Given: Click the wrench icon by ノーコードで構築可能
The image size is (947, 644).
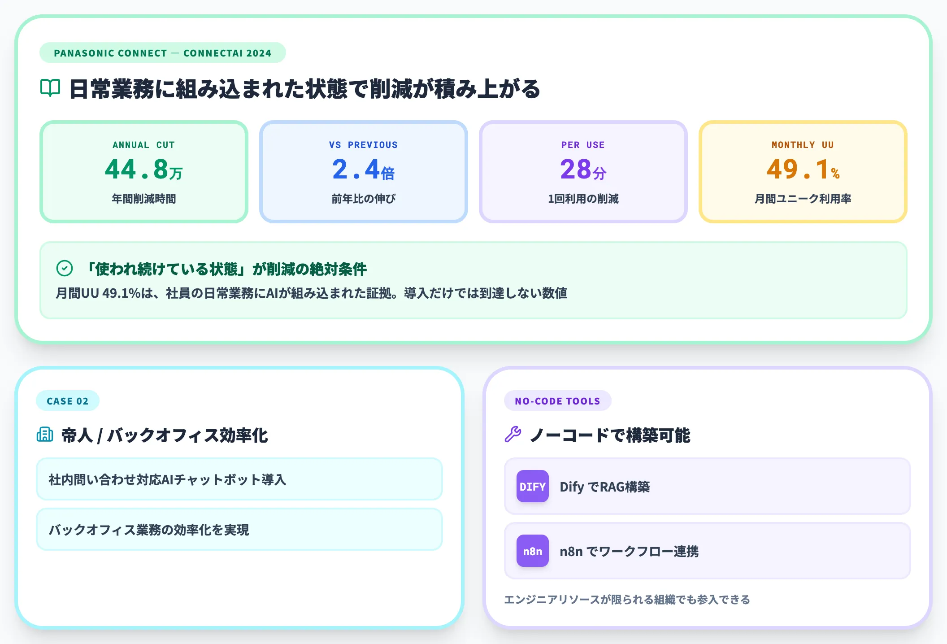Looking at the screenshot, I should click(513, 435).
